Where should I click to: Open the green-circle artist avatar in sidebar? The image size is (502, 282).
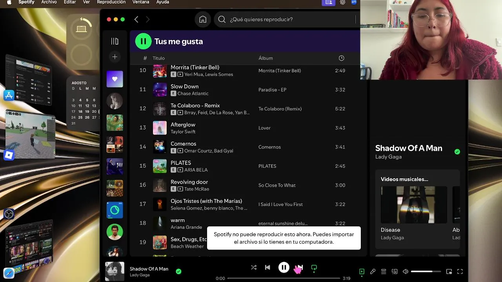pyautogui.click(x=115, y=232)
